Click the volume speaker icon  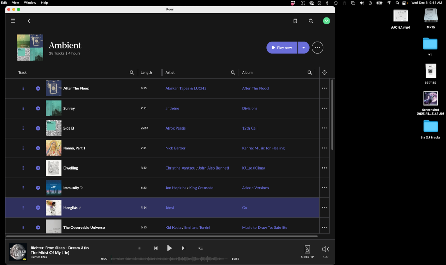tap(325, 249)
